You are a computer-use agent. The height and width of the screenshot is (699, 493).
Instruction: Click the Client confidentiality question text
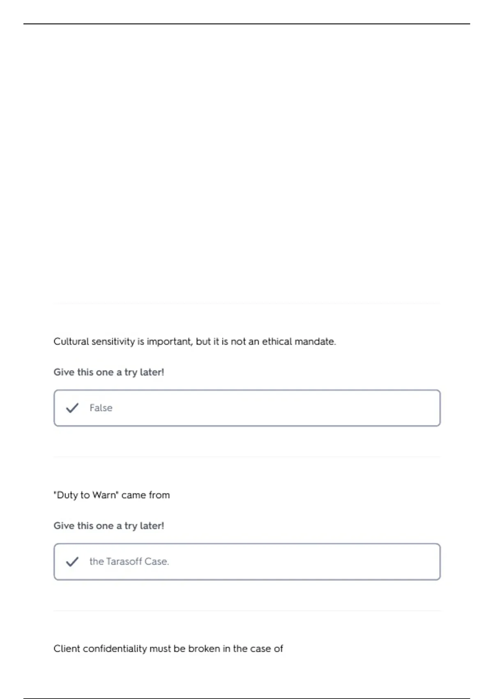click(168, 649)
